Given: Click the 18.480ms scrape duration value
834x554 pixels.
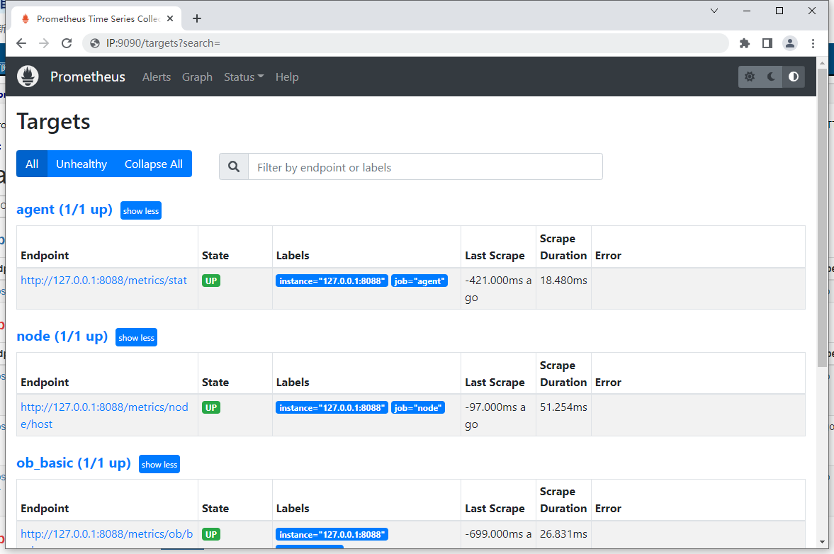Looking at the screenshot, I should pyautogui.click(x=563, y=281).
